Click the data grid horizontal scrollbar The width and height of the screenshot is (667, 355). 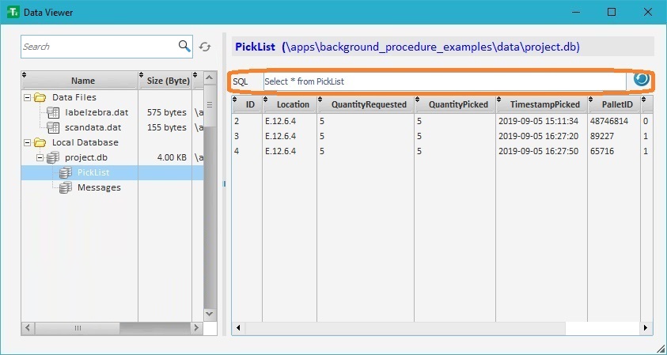coord(396,328)
